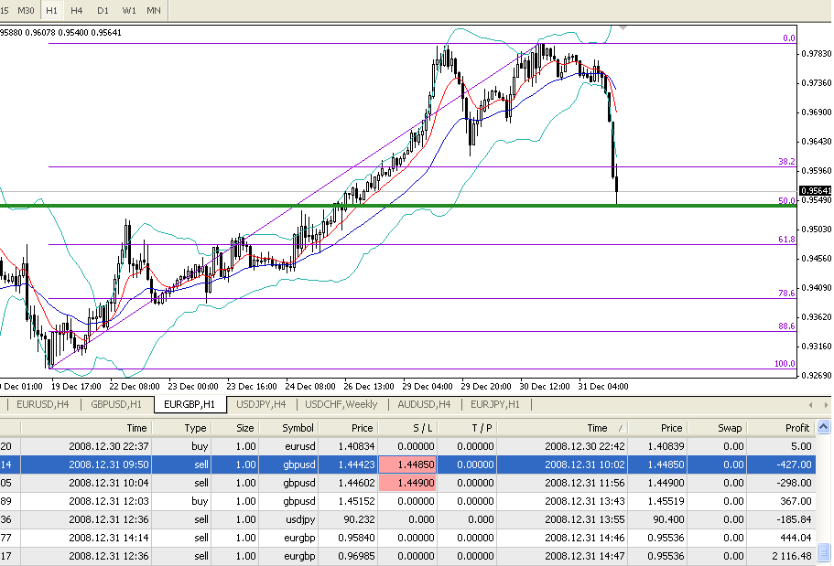Switch to the GBPUSD,H1 chart tab
Image resolution: width=834 pixels, height=566 pixels.
[x=115, y=404]
